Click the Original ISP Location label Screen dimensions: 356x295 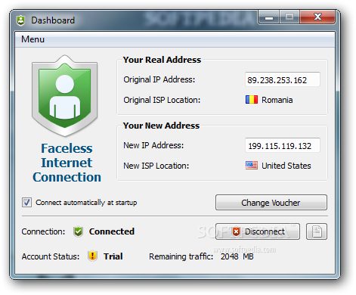tap(162, 100)
